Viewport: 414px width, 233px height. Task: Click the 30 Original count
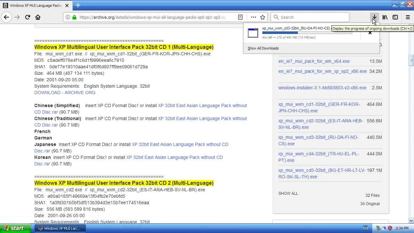(370, 204)
